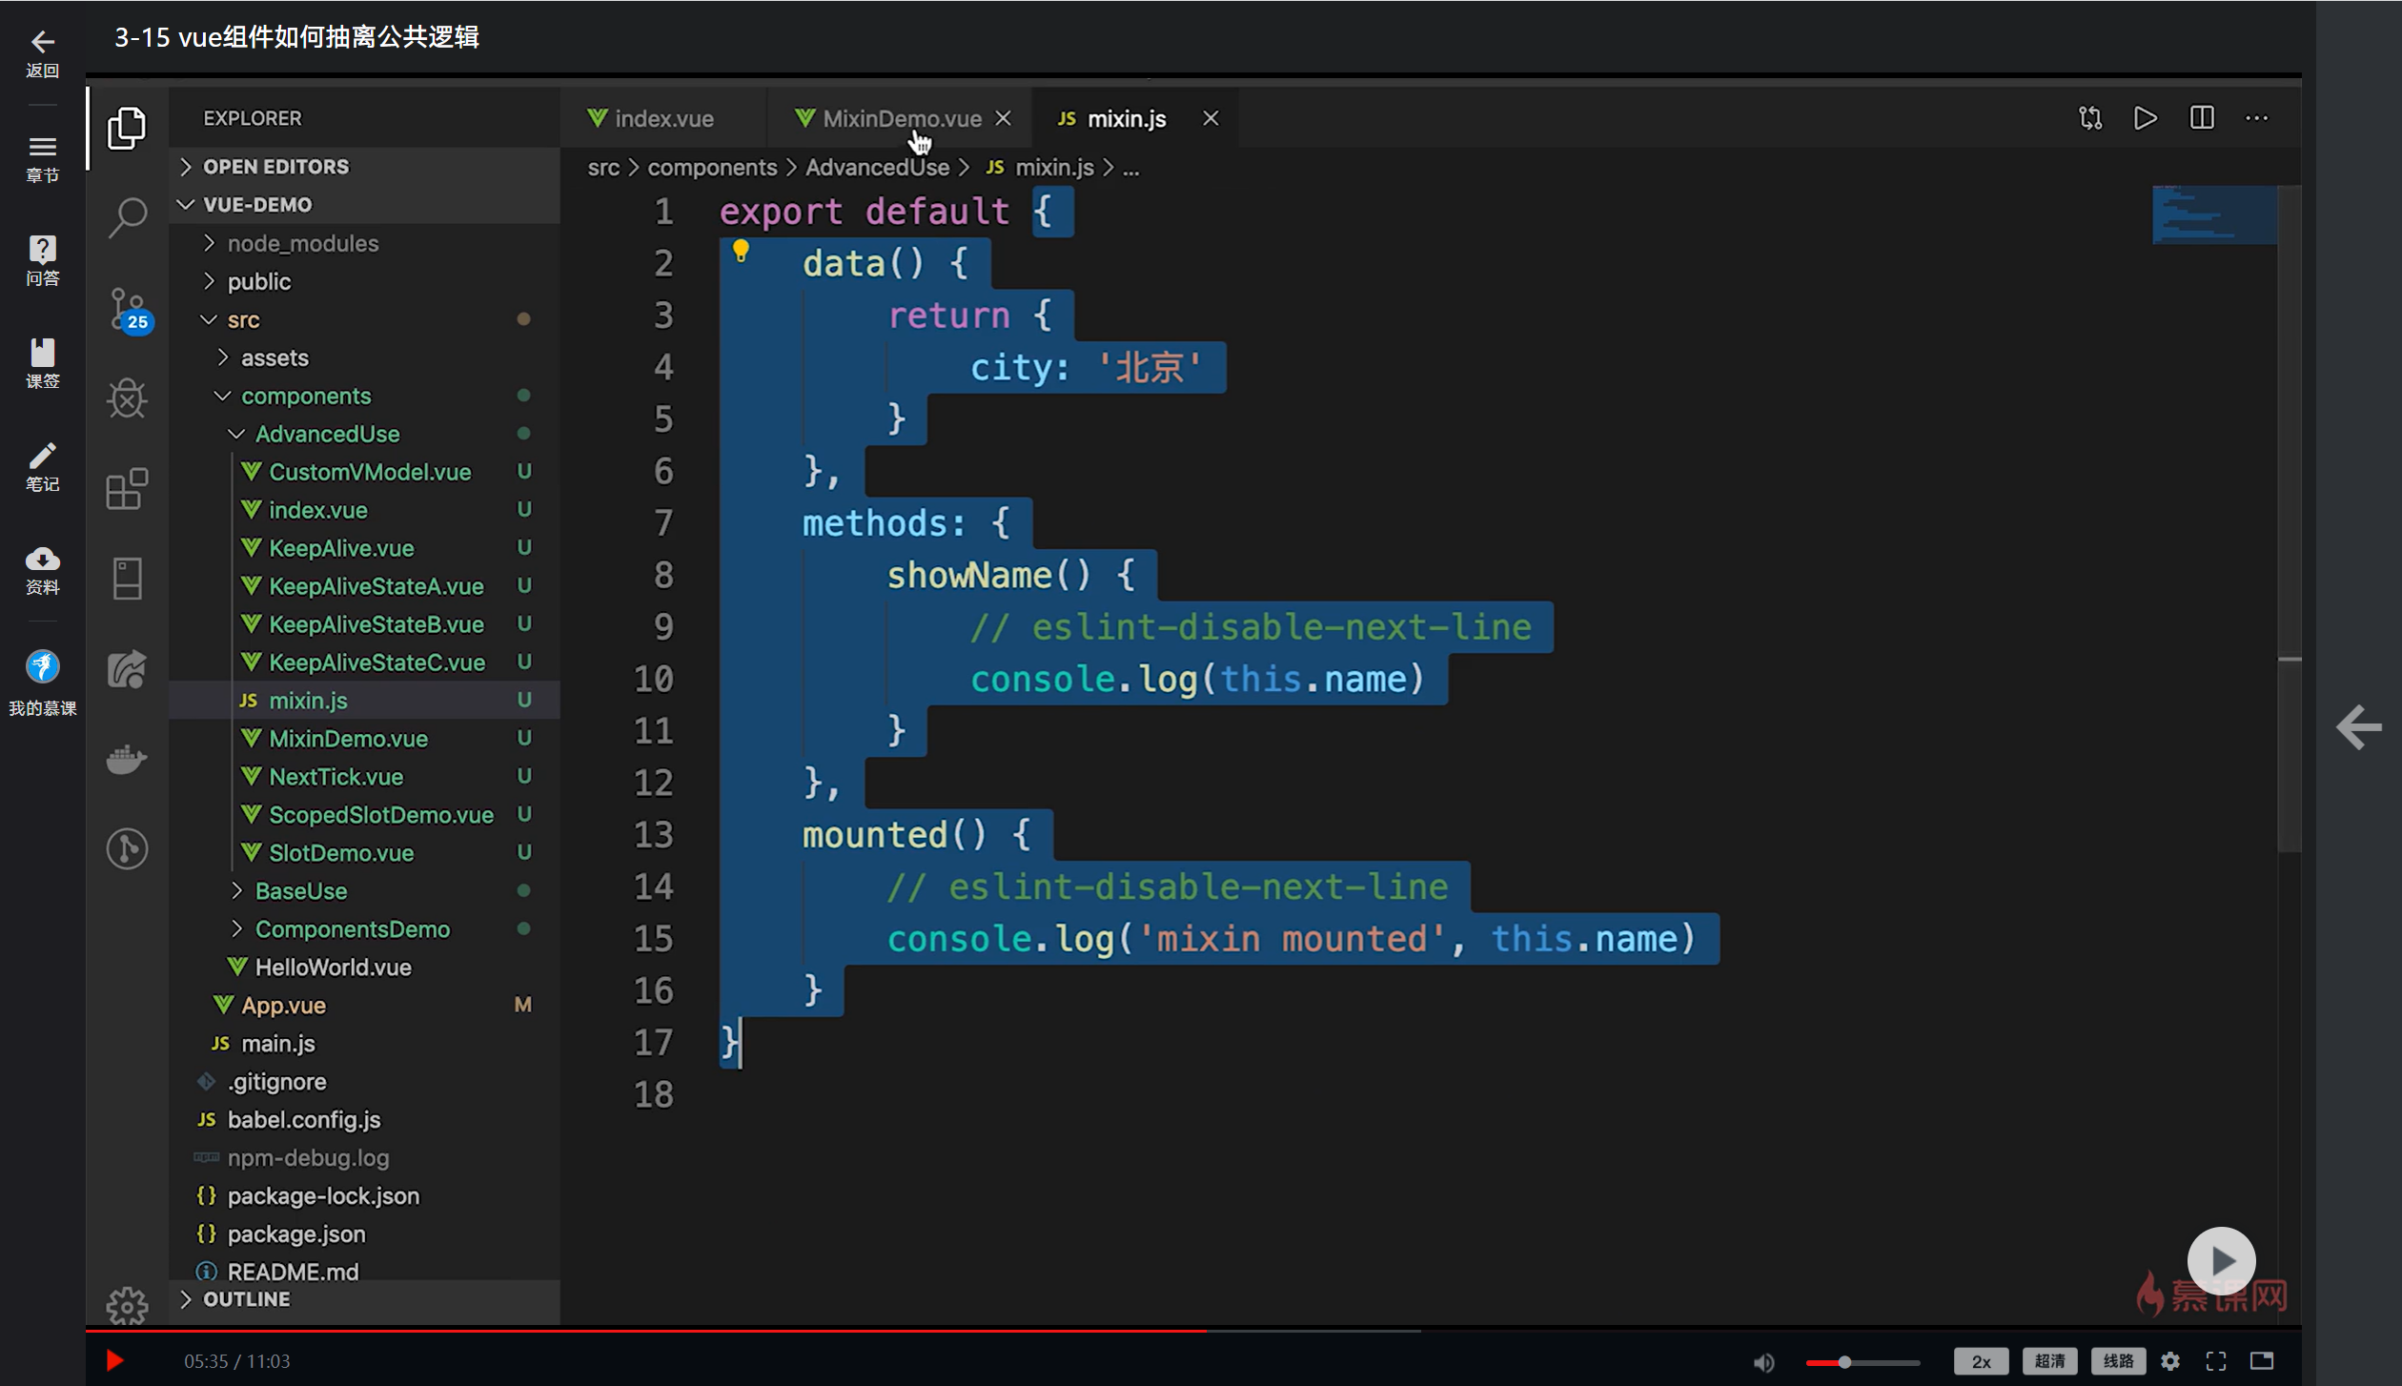Open main.js in the explorer
The width and height of the screenshot is (2402, 1386).
point(364,1044)
